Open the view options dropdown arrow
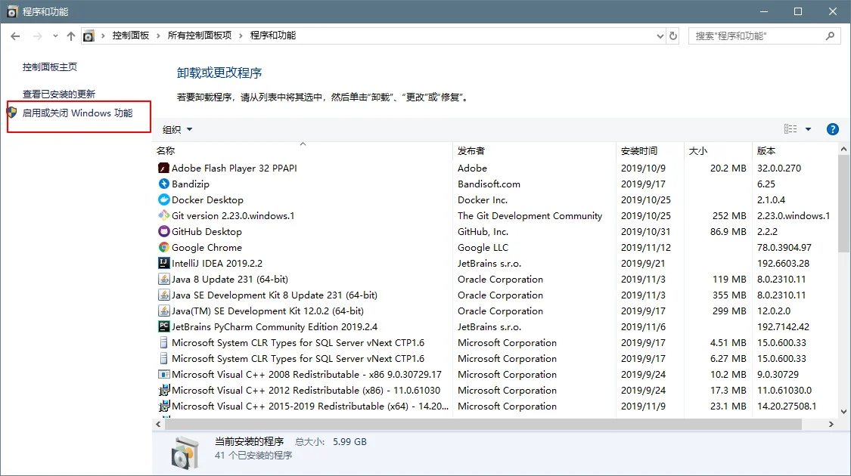 808,129
